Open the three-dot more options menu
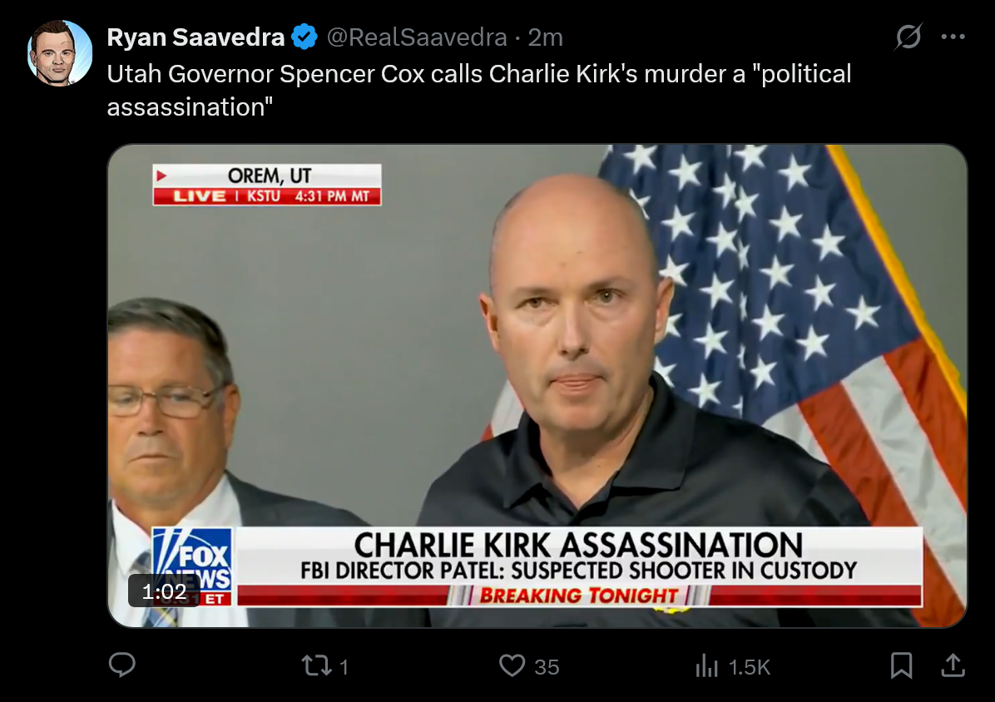The height and width of the screenshot is (702, 995). pyautogui.click(x=953, y=37)
